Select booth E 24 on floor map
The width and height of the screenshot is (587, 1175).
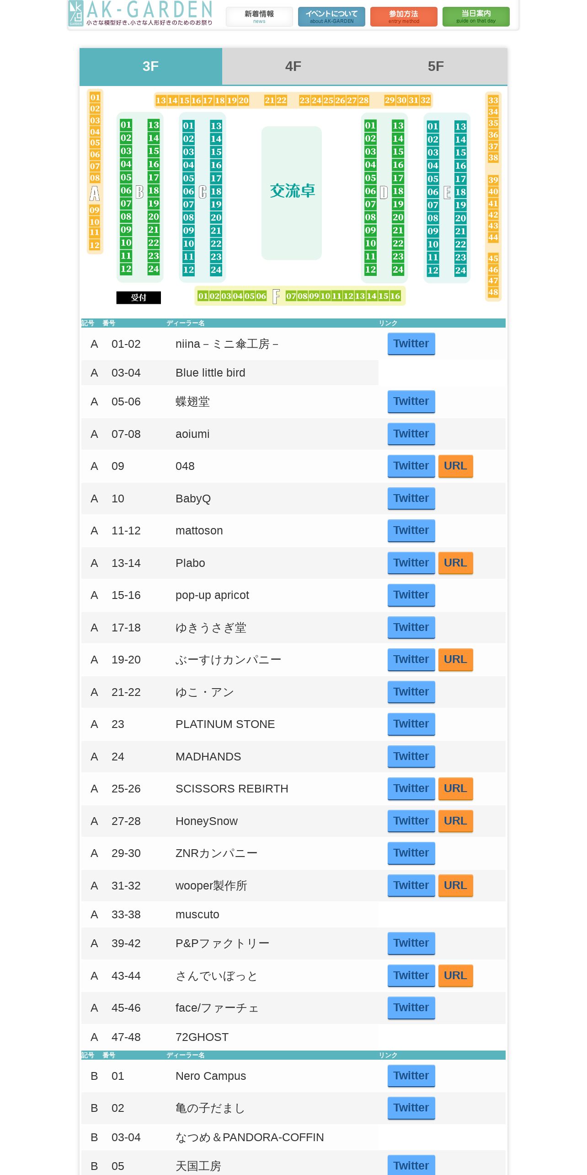460,270
